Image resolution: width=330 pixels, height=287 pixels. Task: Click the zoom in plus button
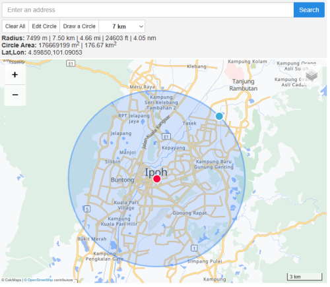[x=15, y=75]
